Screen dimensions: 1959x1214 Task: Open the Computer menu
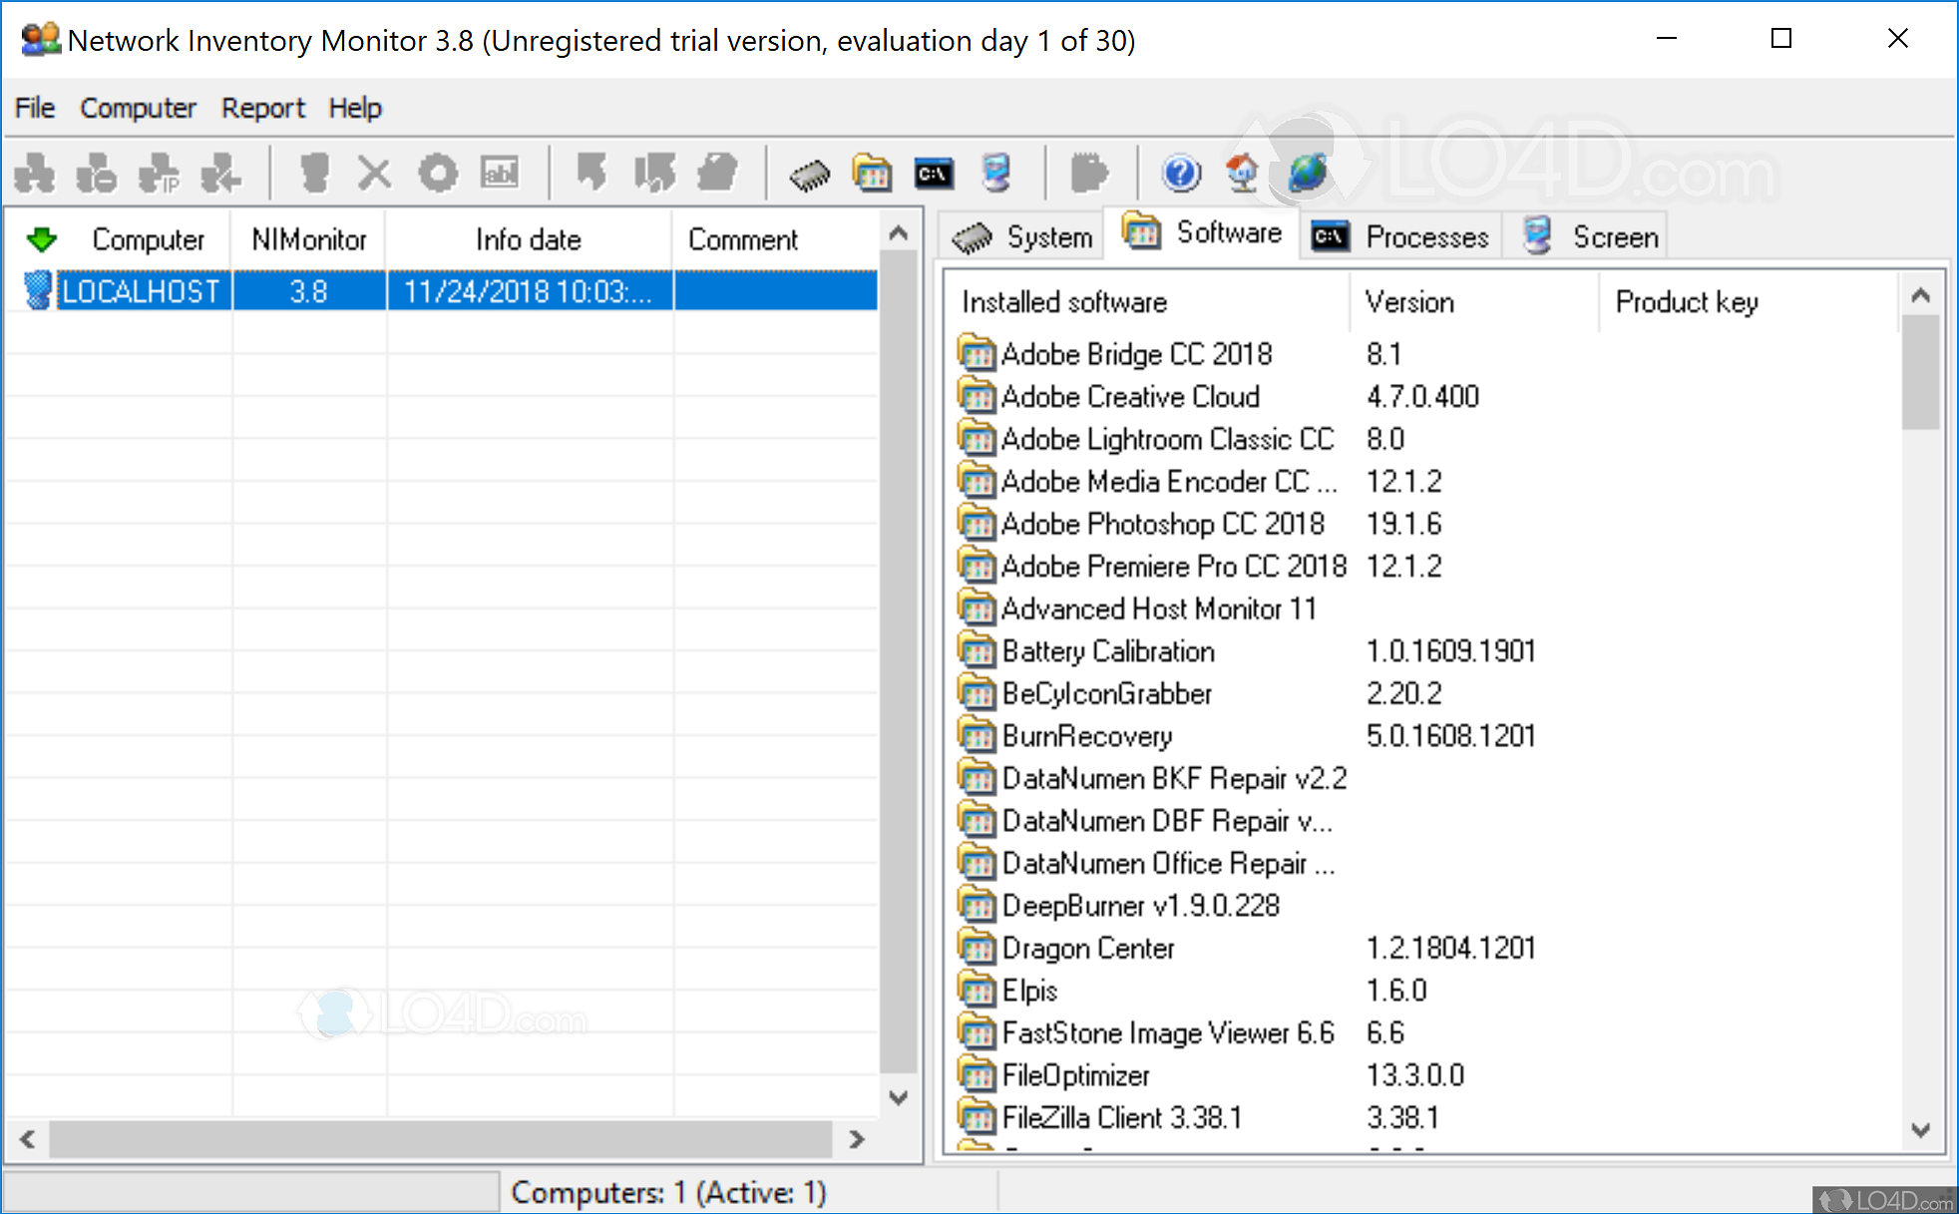(x=138, y=108)
